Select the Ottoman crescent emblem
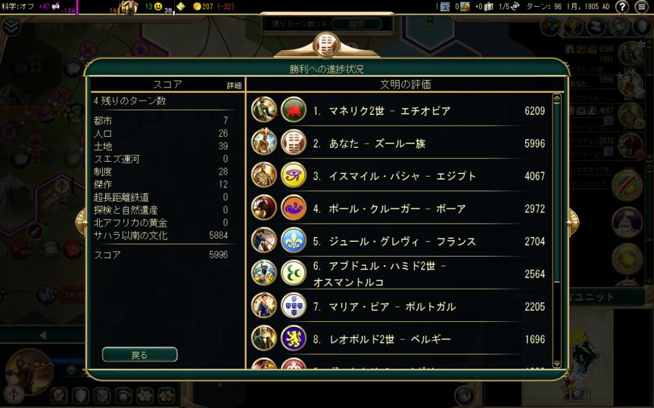The width and height of the screenshot is (654, 408). pyautogui.click(x=294, y=273)
